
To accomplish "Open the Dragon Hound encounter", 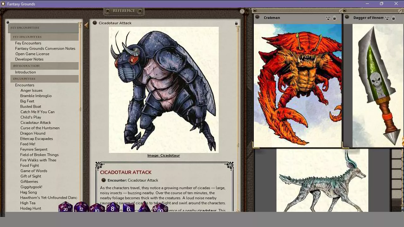I will coord(33,133).
